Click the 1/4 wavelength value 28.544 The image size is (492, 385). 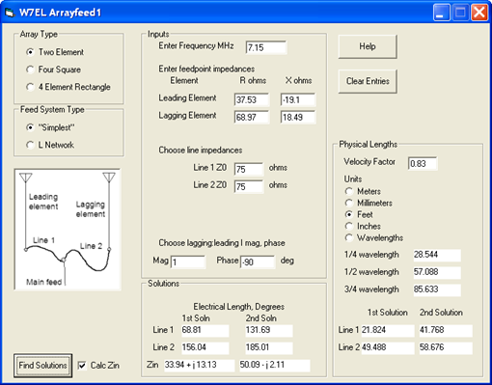437,255
